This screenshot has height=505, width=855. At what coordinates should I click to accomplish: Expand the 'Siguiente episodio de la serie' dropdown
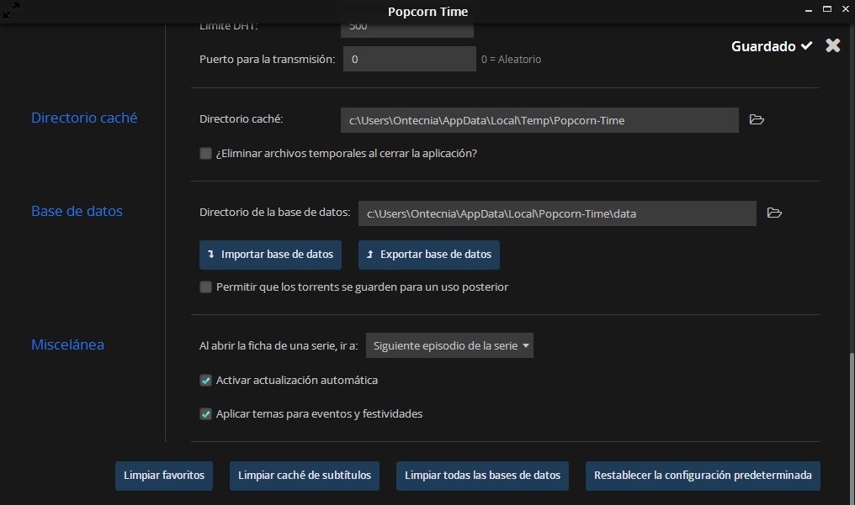pyautogui.click(x=449, y=345)
